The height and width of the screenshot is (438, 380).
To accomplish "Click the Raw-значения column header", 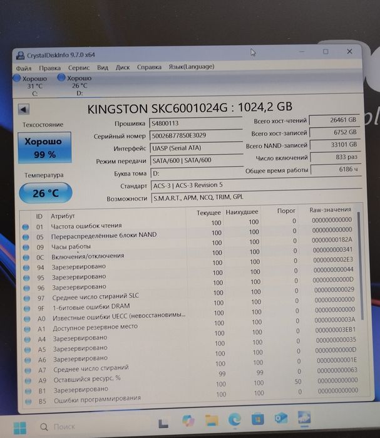I will (330, 210).
